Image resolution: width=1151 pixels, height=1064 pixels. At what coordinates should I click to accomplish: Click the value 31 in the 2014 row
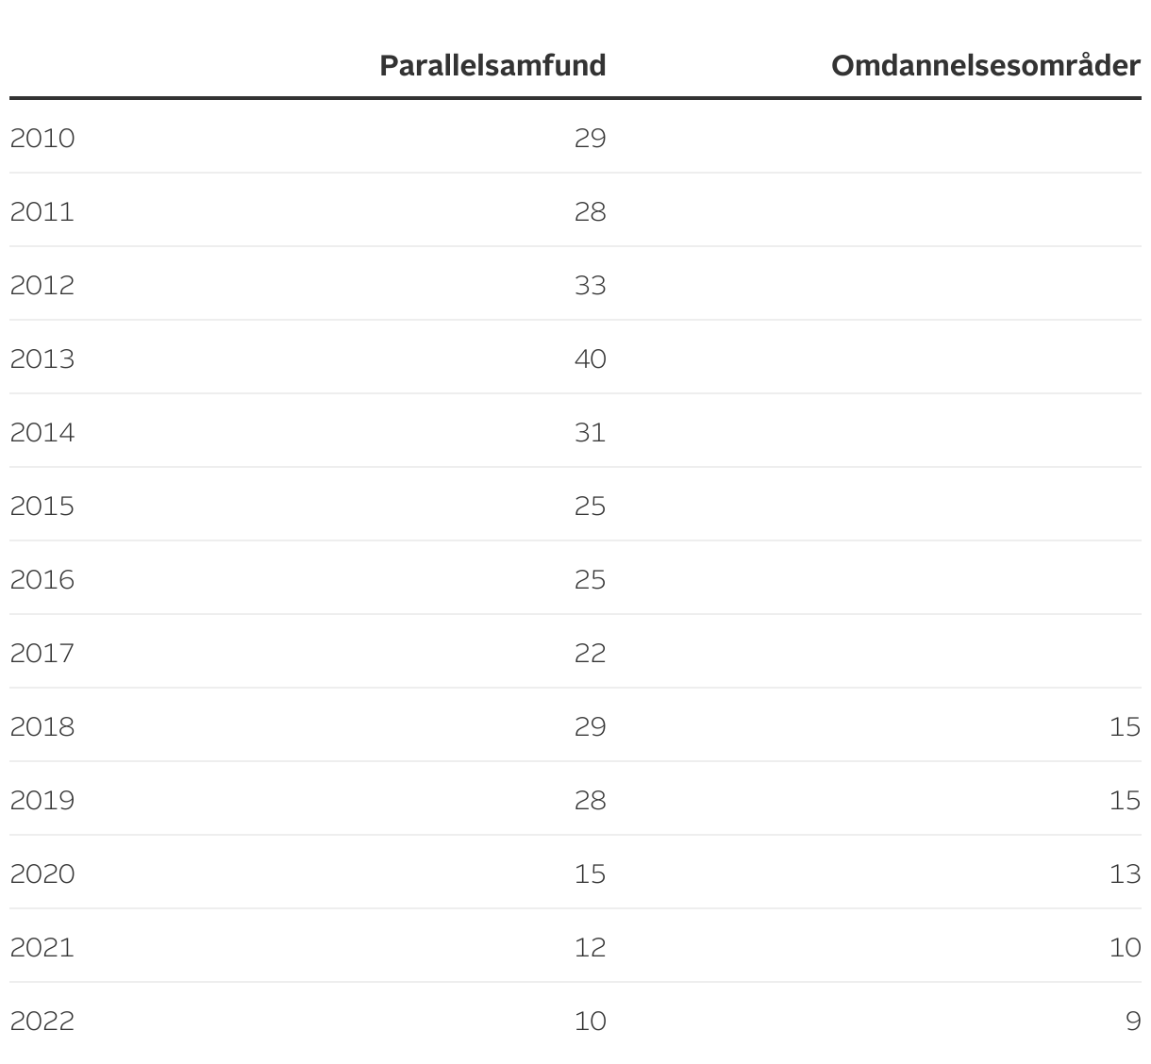[590, 432]
